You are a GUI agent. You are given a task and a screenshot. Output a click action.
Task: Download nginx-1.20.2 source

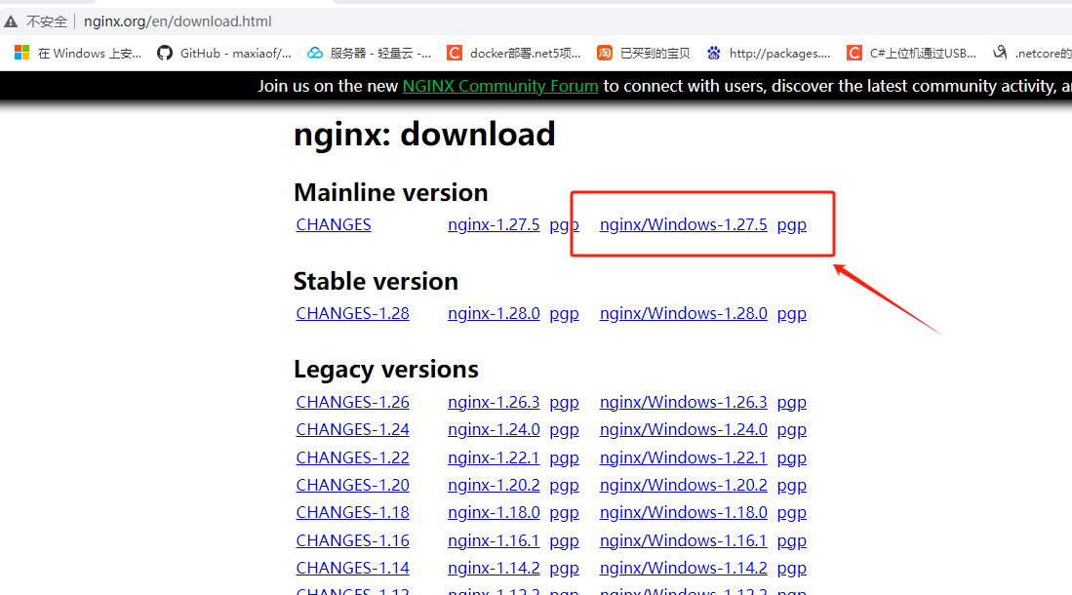(x=494, y=485)
